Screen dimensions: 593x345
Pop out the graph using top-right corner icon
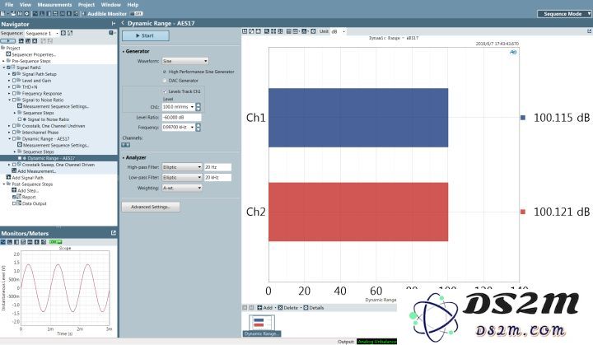pos(589,31)
